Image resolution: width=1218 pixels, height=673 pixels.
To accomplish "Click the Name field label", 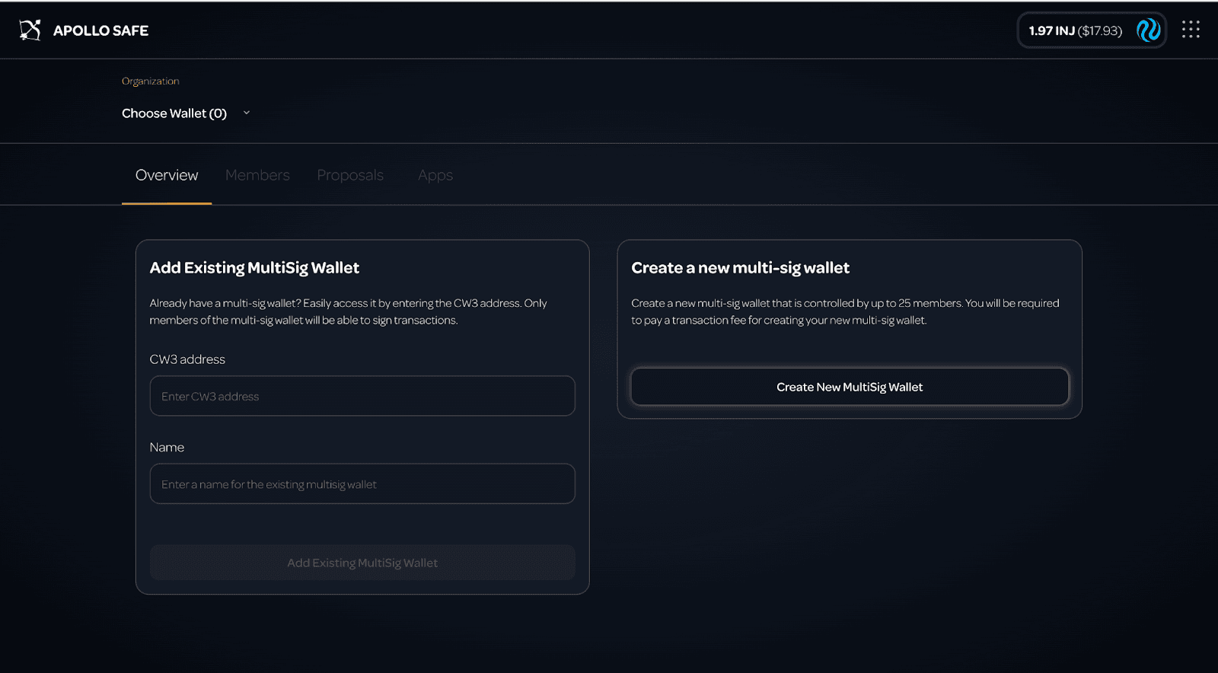I will [x=167, y=448].
